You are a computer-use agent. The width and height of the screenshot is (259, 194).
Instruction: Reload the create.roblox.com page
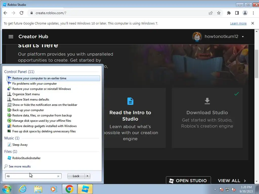(21, 13)
